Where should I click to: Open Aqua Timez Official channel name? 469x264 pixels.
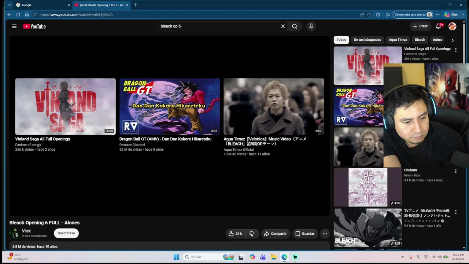[x=239, y=150]
